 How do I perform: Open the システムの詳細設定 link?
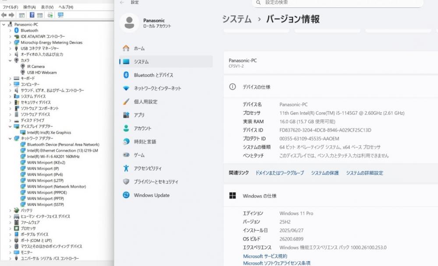pyautogui.click(x=364, y=173)
